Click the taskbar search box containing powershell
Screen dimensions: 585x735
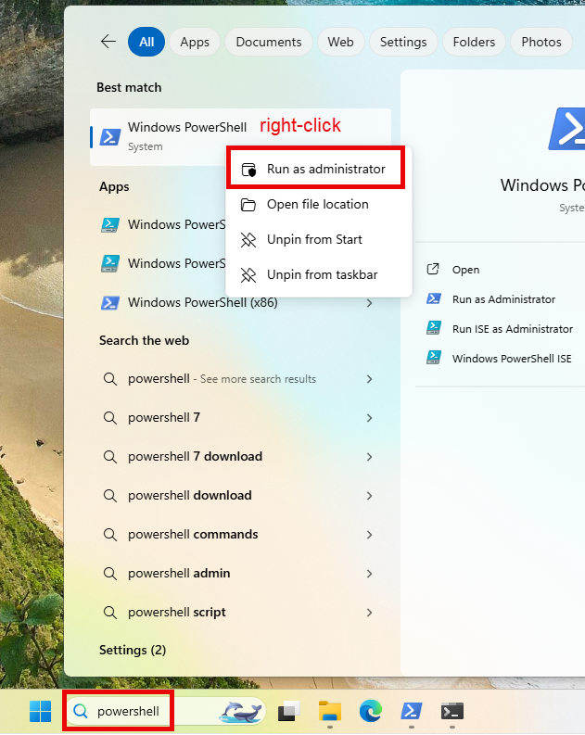tap(165, 712)
